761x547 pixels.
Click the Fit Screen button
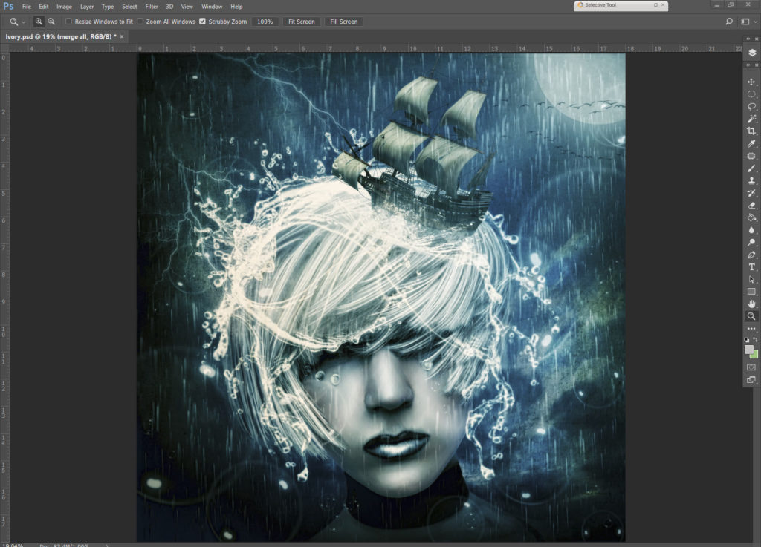301,22
